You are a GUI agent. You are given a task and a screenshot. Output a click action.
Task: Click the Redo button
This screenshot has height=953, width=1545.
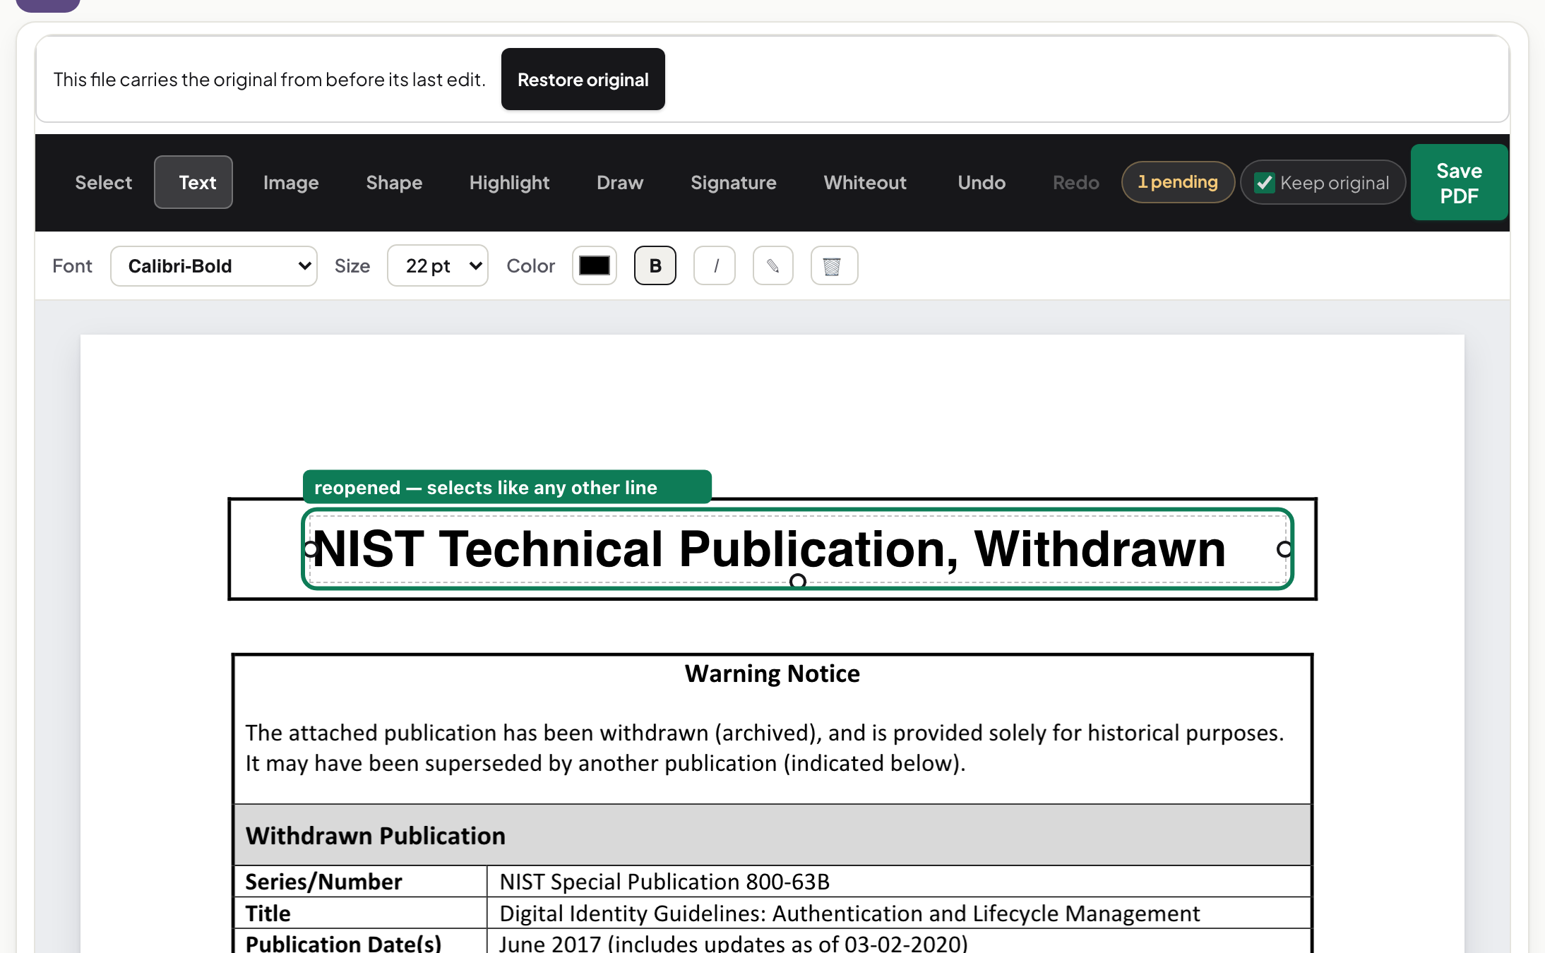(x=1075, y=182)
